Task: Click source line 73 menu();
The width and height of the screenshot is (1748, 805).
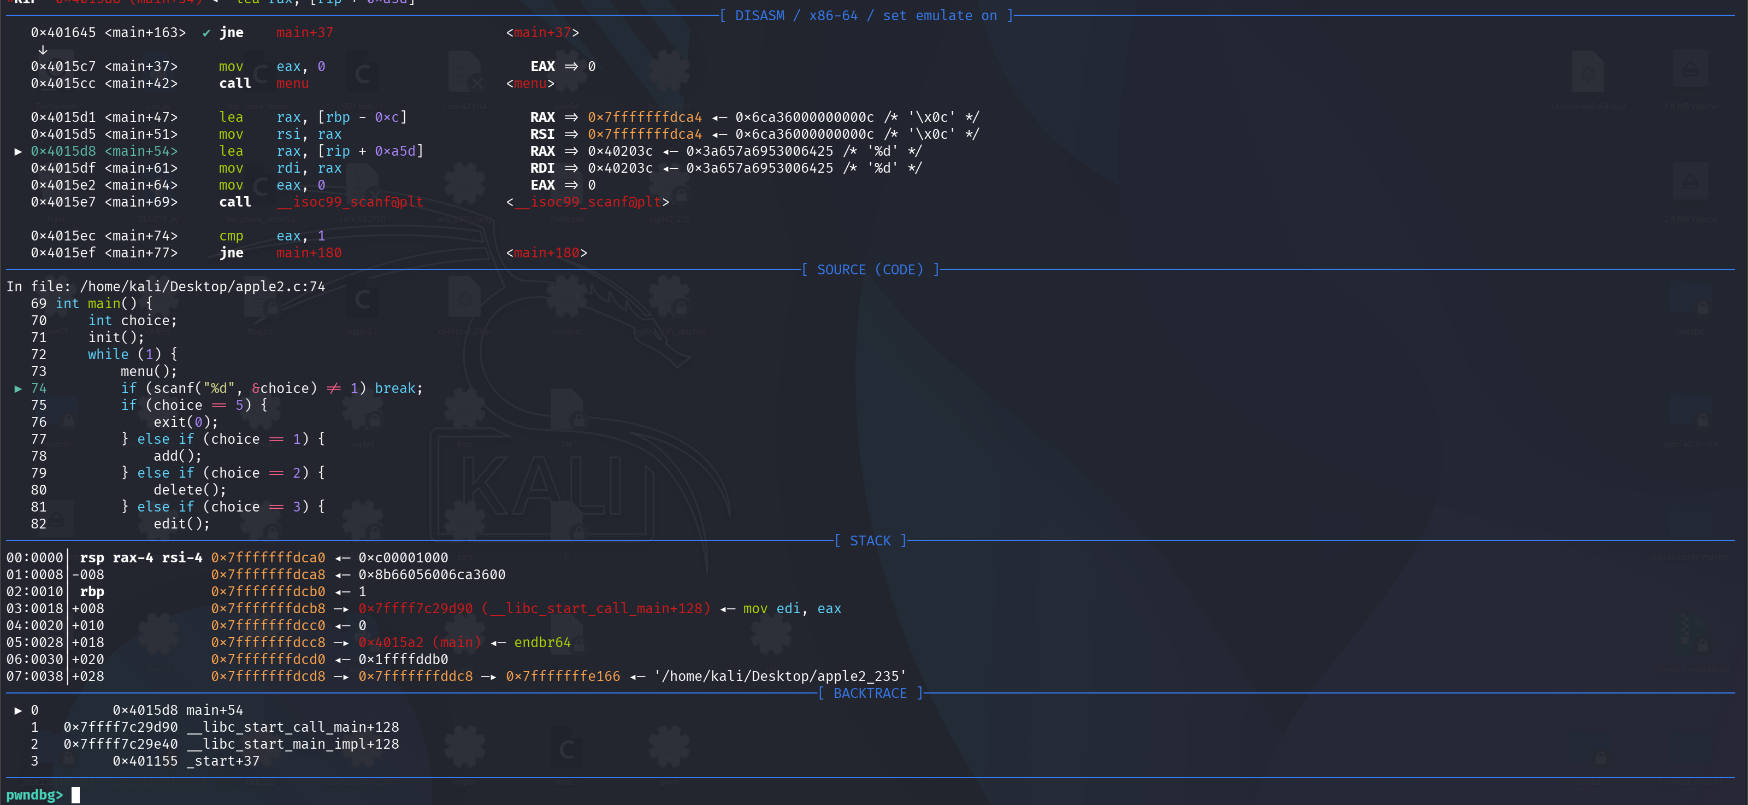Action: pos(149,371)
